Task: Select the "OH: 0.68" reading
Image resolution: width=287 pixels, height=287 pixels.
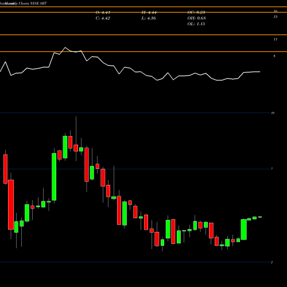Action: click(x=196, y=18)
